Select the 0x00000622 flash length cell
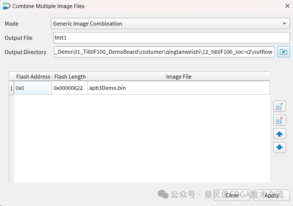 point(70,88)
